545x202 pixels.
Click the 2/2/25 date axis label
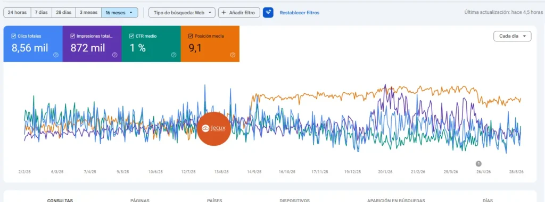(24, 172)
